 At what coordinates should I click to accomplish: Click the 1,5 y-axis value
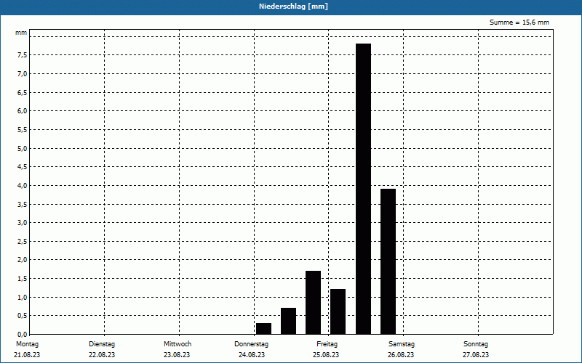[23, 279]
